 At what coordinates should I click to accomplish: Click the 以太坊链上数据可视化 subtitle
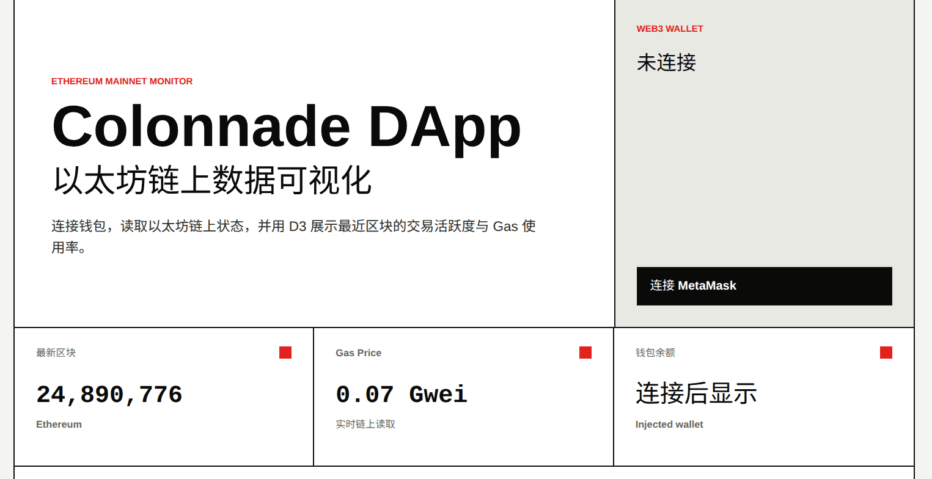(211, 180)
